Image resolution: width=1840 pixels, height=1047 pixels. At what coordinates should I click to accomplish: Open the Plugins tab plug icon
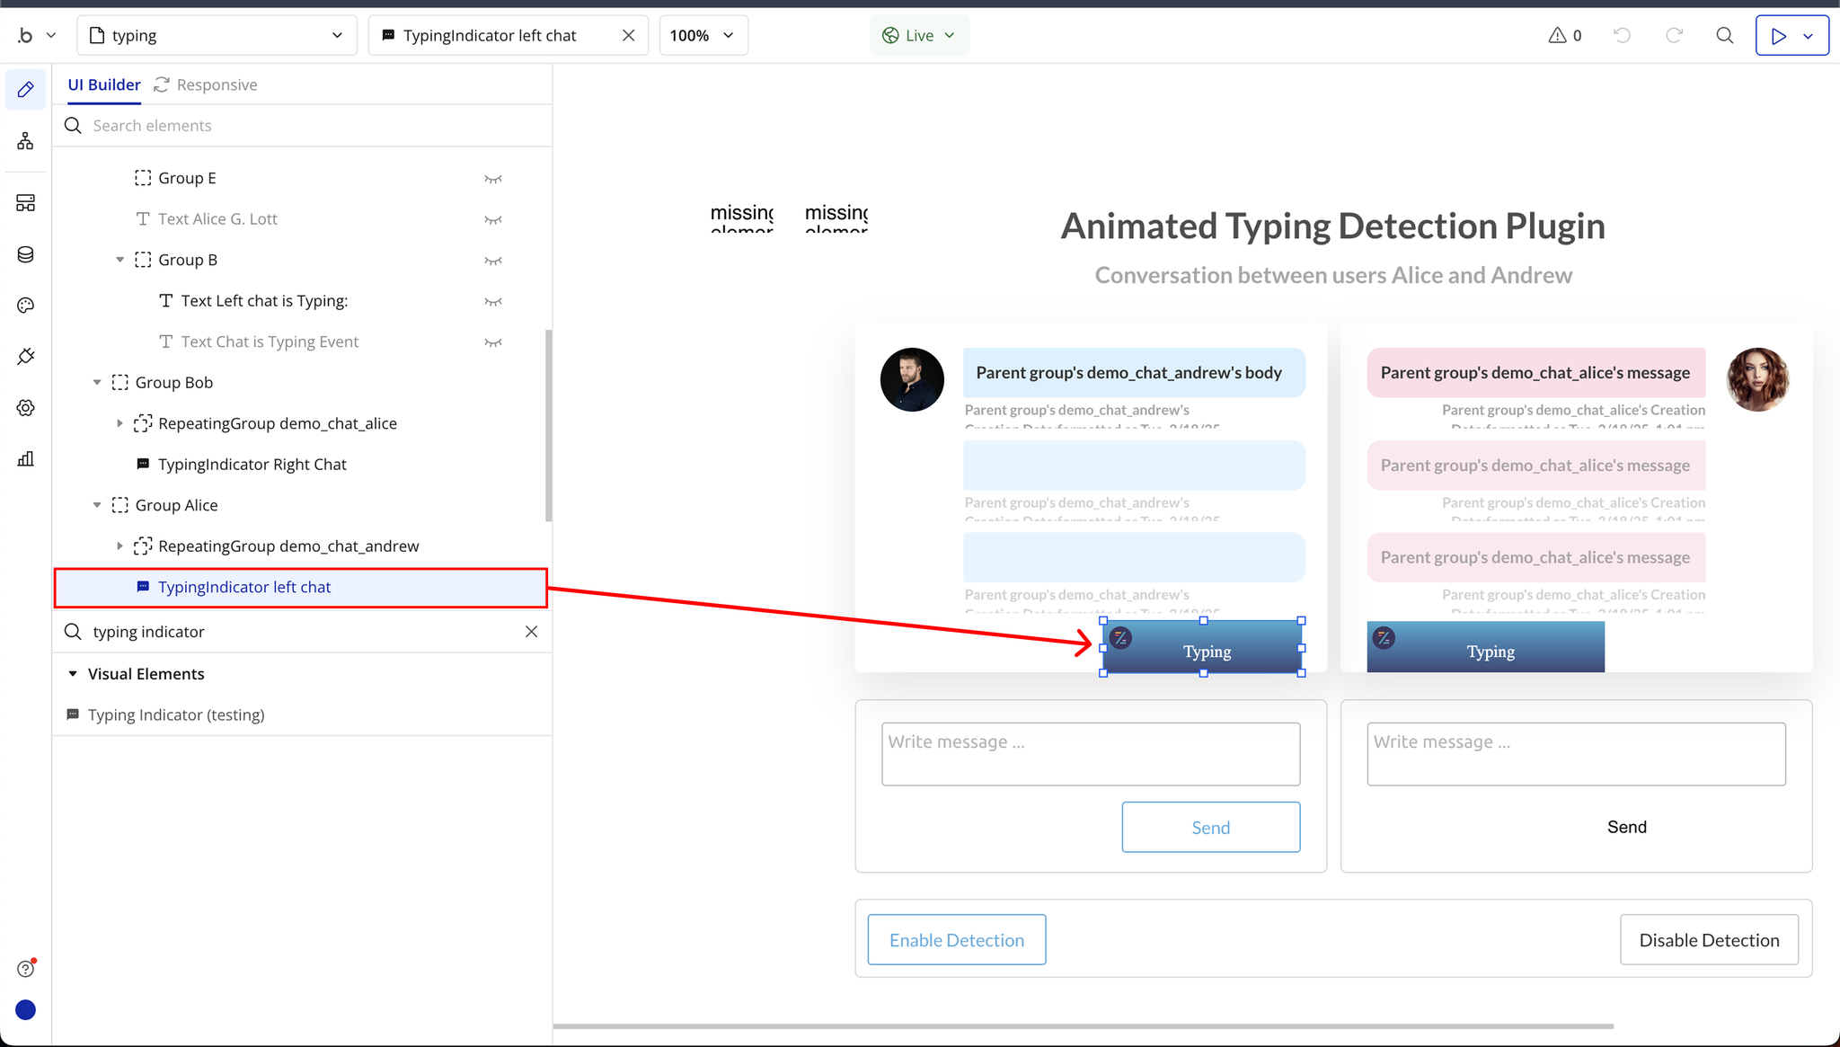25,357
